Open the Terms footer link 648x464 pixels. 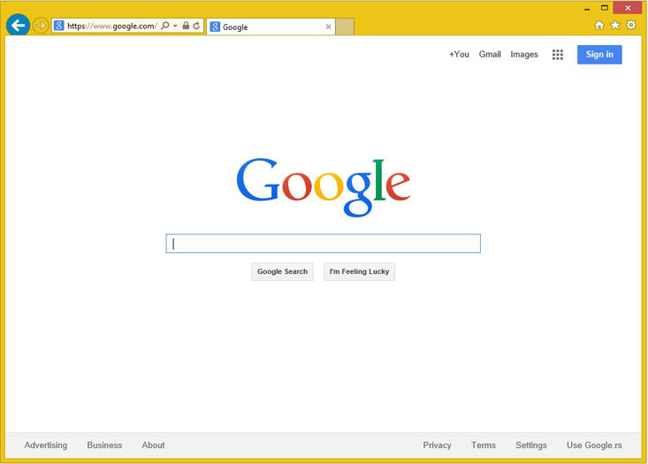(x=483, y=445)
